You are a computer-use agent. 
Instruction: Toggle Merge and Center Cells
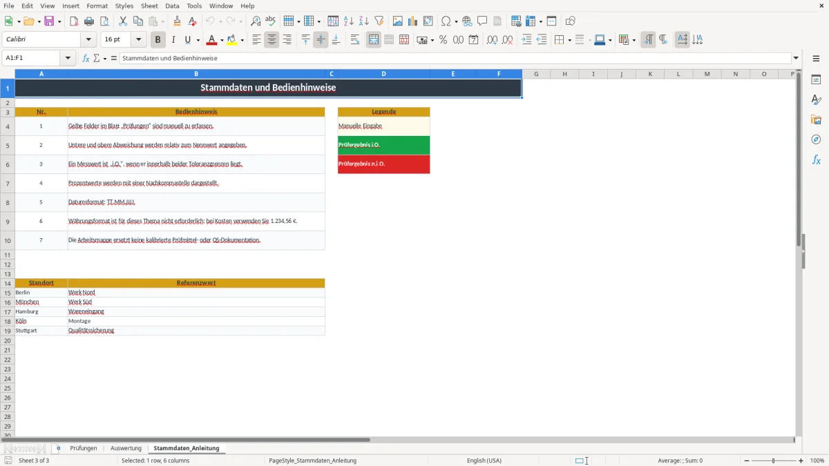pyautogui.click(x=374, y=40)
